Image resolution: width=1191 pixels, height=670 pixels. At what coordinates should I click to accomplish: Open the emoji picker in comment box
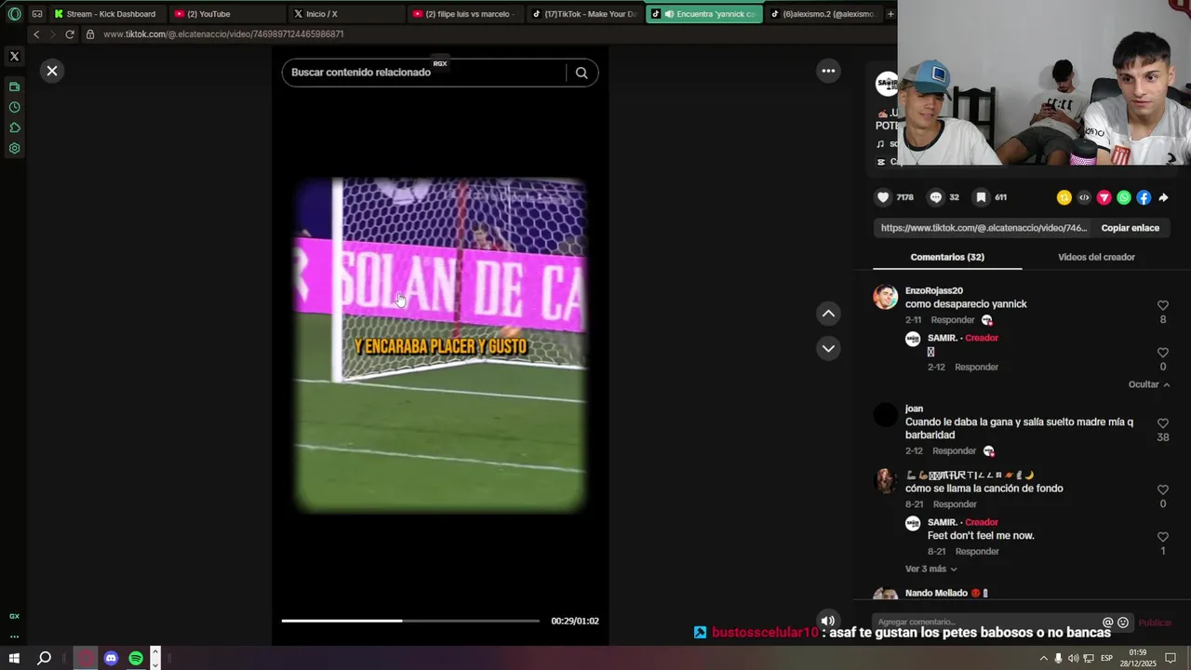pos(1123,623)
